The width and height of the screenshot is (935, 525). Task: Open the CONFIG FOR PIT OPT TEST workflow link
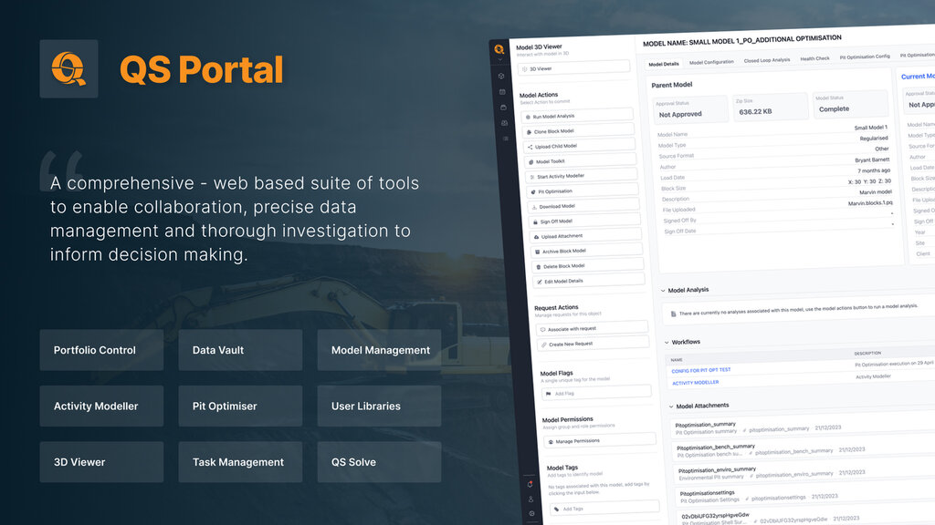pyautogui.click(x=701, y=370)
